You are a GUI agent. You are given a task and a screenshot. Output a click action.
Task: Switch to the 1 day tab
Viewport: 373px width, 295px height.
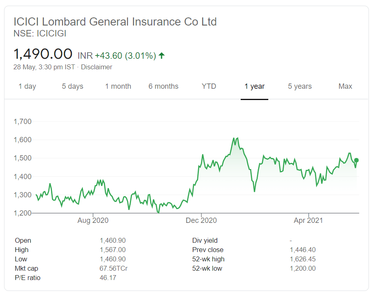click(x=27, y=86)
